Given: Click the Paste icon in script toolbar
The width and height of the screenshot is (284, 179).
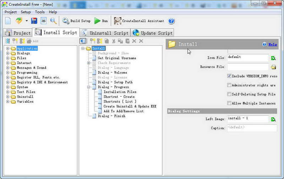Looking at the screenshot, I should (127, 41).
